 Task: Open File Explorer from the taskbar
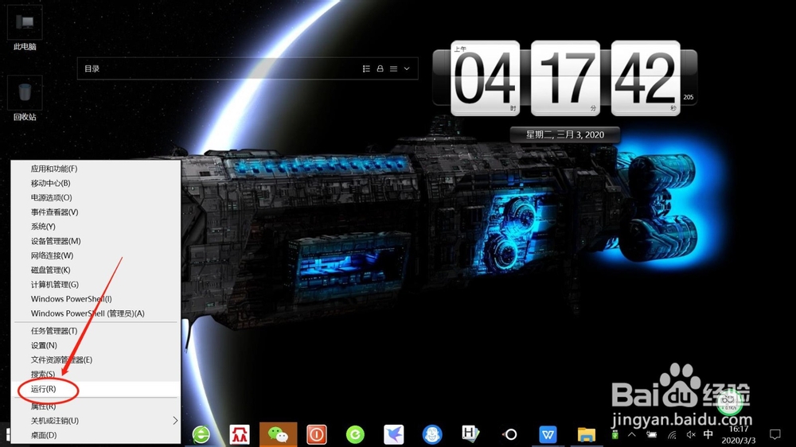tap(587, 435)
